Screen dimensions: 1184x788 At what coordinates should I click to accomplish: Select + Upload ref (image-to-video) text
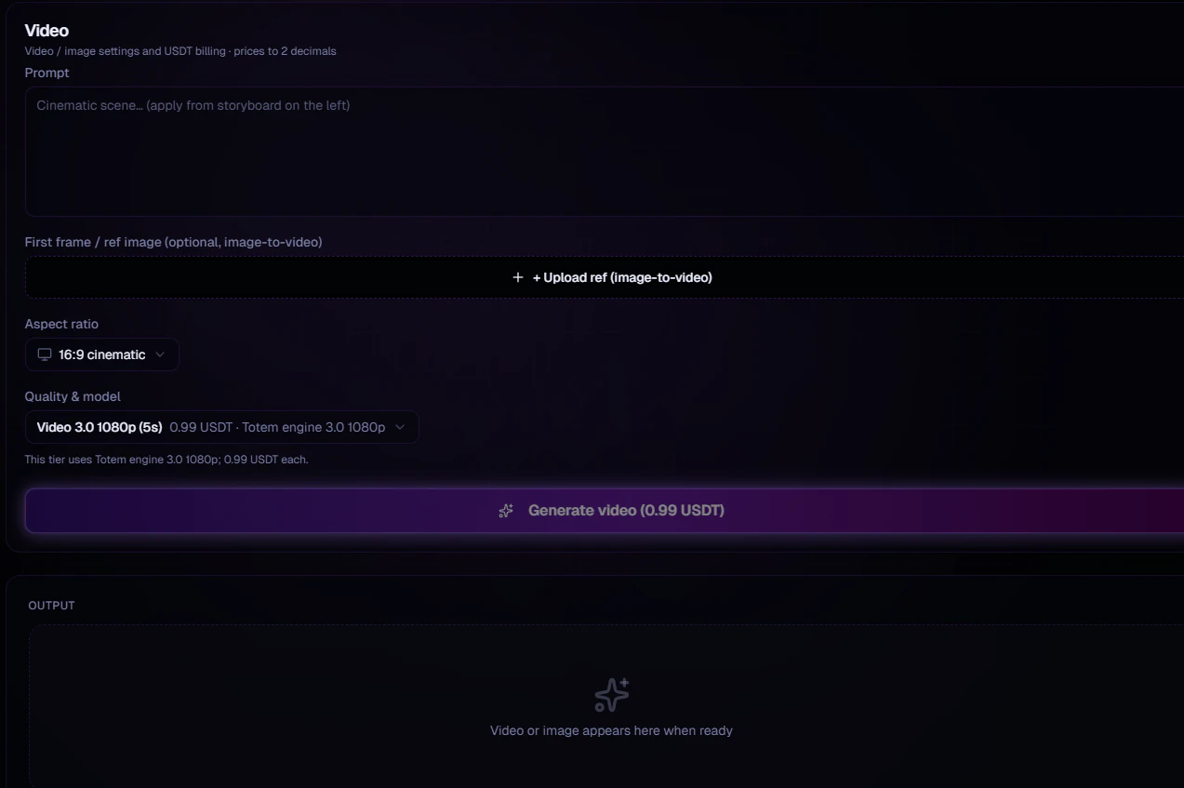pyautogui.click(x=622, y=277)
